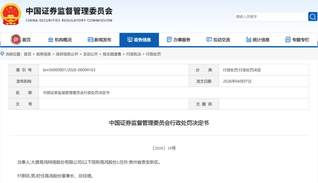Open 行政执法 breadcrumb link

(134, 54)
